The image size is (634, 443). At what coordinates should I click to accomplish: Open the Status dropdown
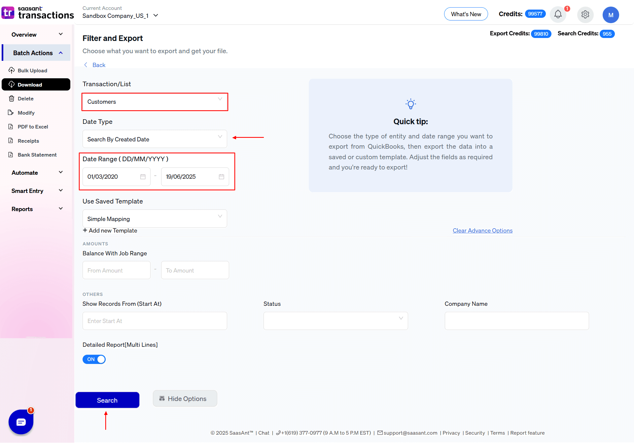[335, 321]
